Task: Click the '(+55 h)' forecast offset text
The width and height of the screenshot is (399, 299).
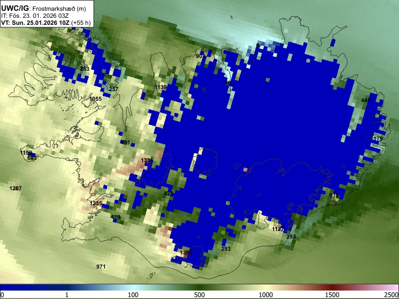Action: tap(81, 22)
